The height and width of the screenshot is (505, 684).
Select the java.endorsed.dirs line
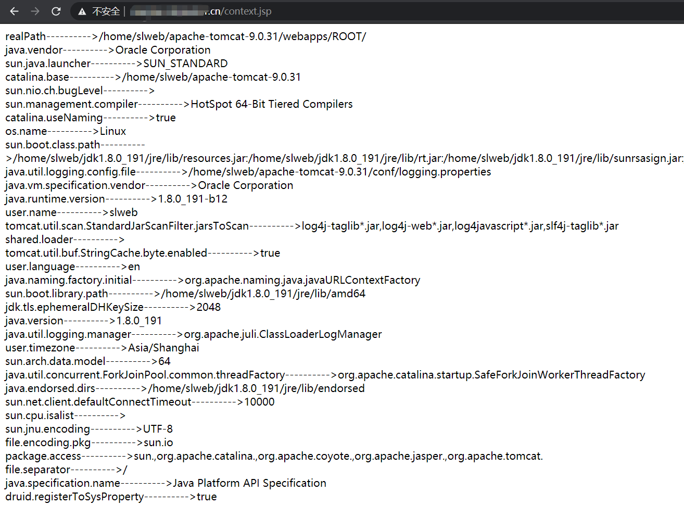coord(185,388)
